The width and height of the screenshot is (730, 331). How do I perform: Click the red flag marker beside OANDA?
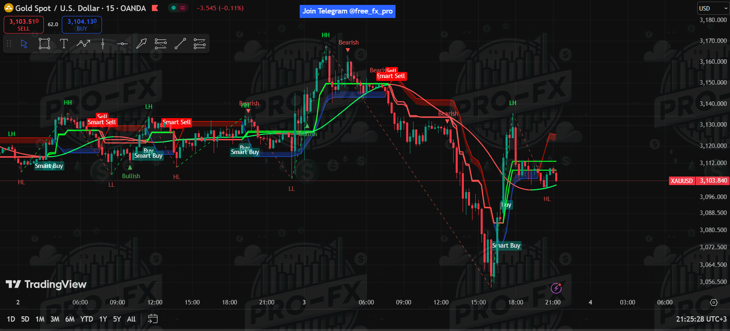point(155,8)
